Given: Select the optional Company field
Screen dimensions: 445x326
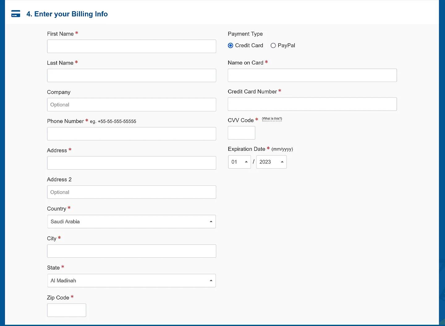Looking at the screenshot, I should (x=131, y=105).
